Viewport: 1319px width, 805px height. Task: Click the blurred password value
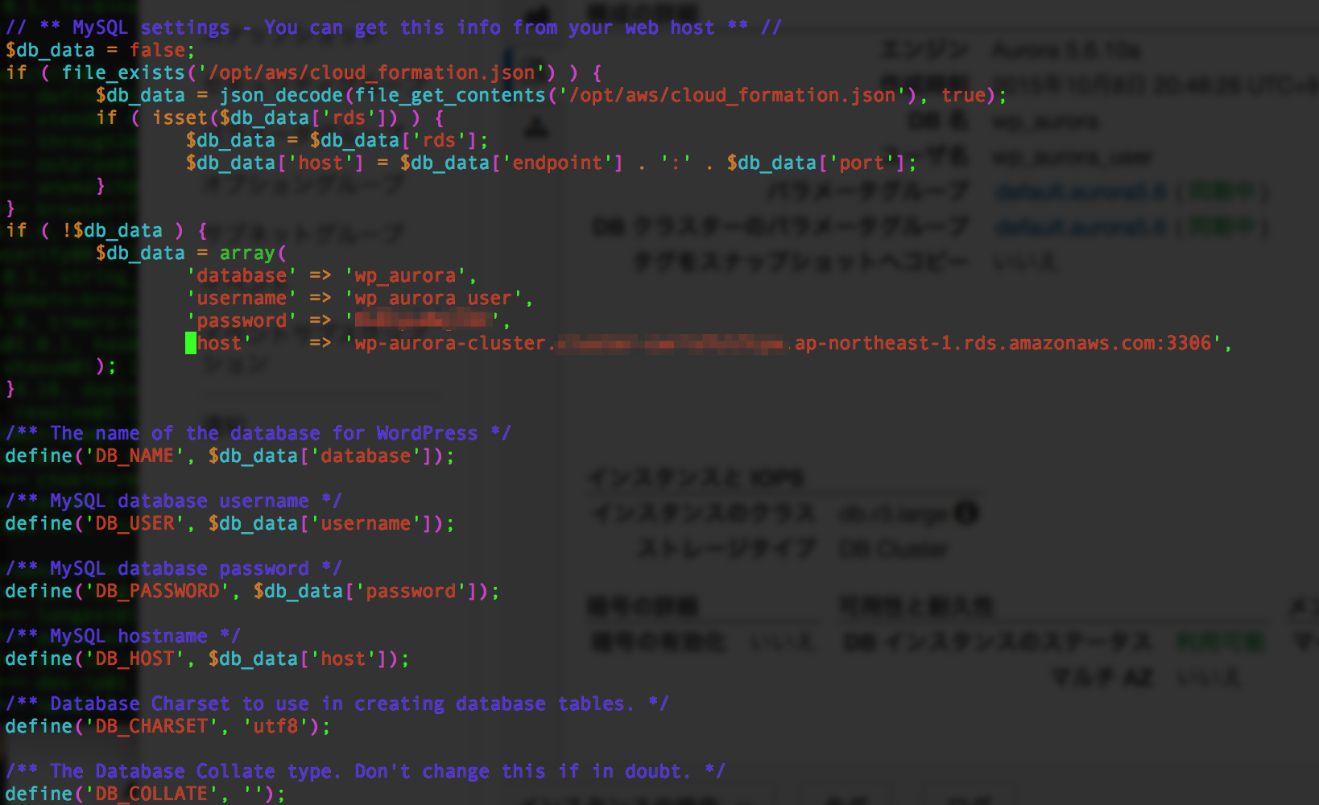tap(422, 320)
